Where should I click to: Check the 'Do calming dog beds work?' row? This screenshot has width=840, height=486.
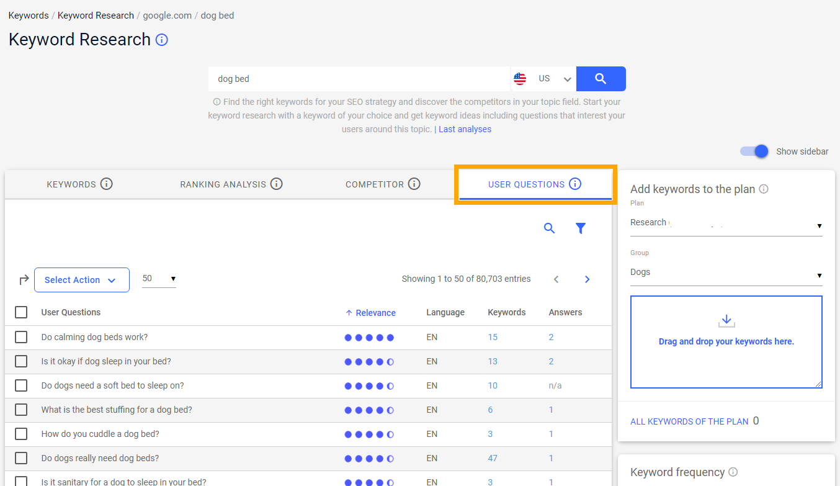(20, 337)
